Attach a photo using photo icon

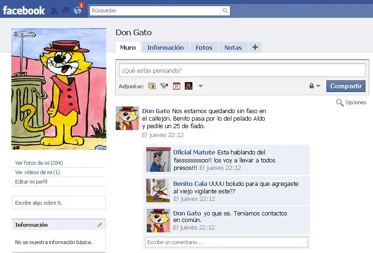coord(152,86)
